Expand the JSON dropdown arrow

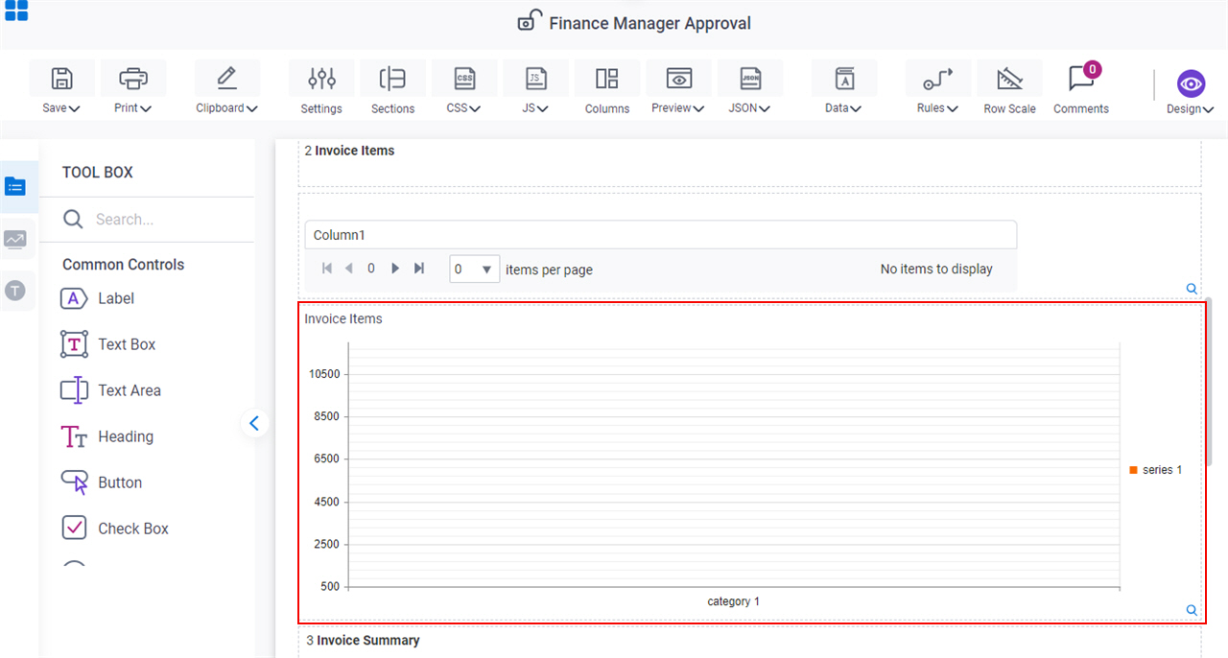click(x=765, y=109)
